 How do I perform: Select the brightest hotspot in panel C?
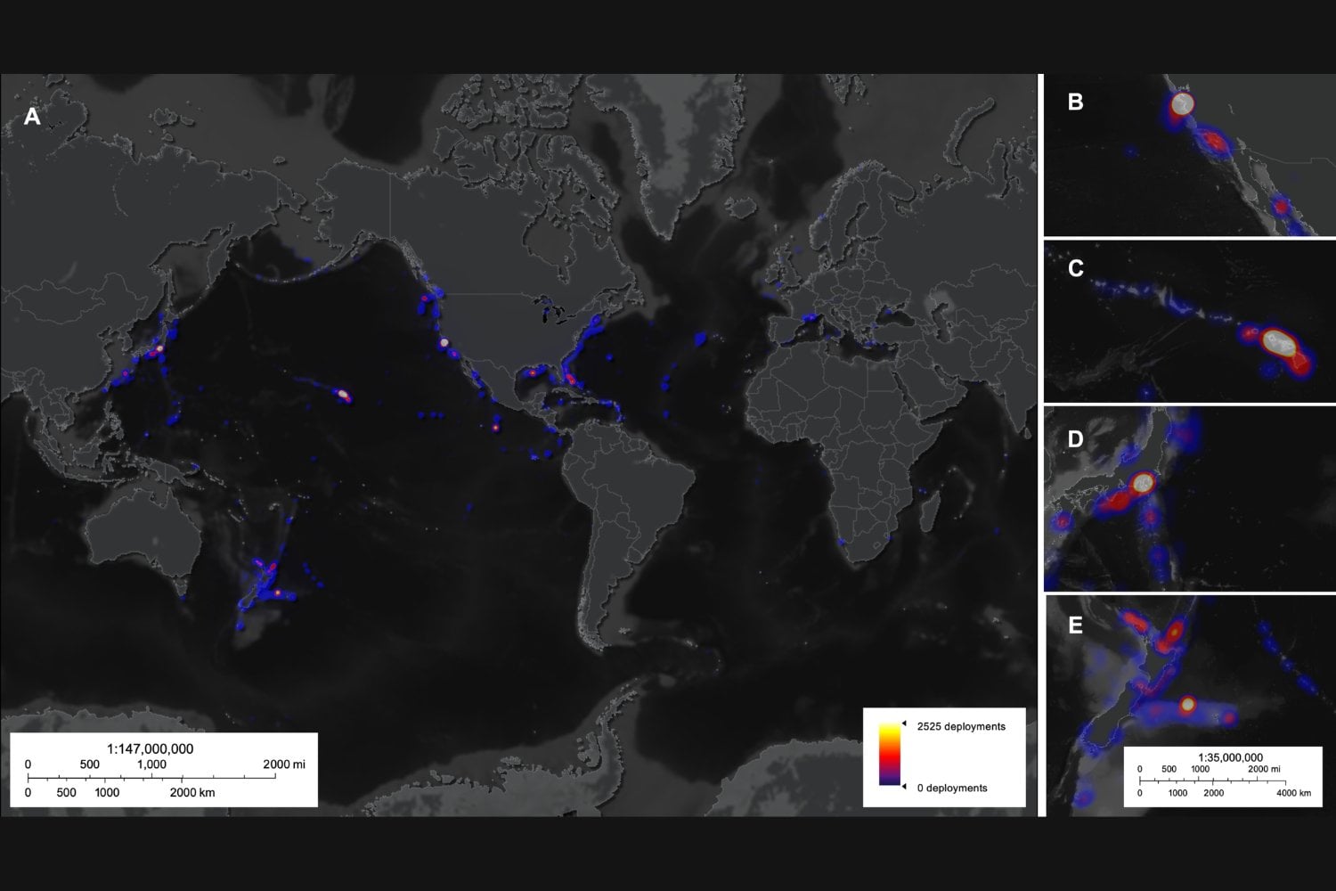point(1278,340)
